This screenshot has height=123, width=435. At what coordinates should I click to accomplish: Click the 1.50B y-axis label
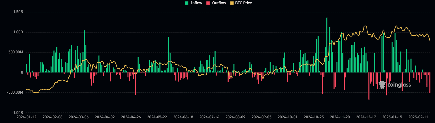18,12
